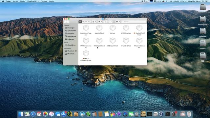210x118 pixels.
Task: Switch Finder to column view
Action: (x=86, y=22)
